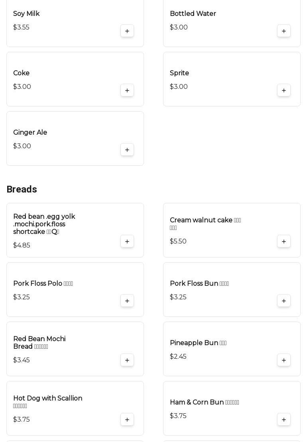Add Sprite using its plus button
The height and width of the screenshot is (442, 307).
(284, 90)
